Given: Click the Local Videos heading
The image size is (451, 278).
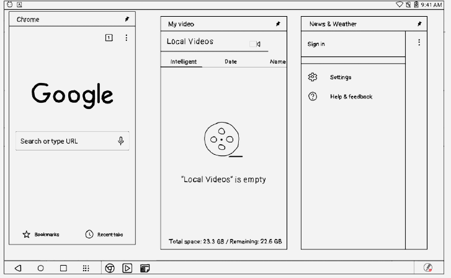Looking at the screenshot, I should (x=190, y=41).
